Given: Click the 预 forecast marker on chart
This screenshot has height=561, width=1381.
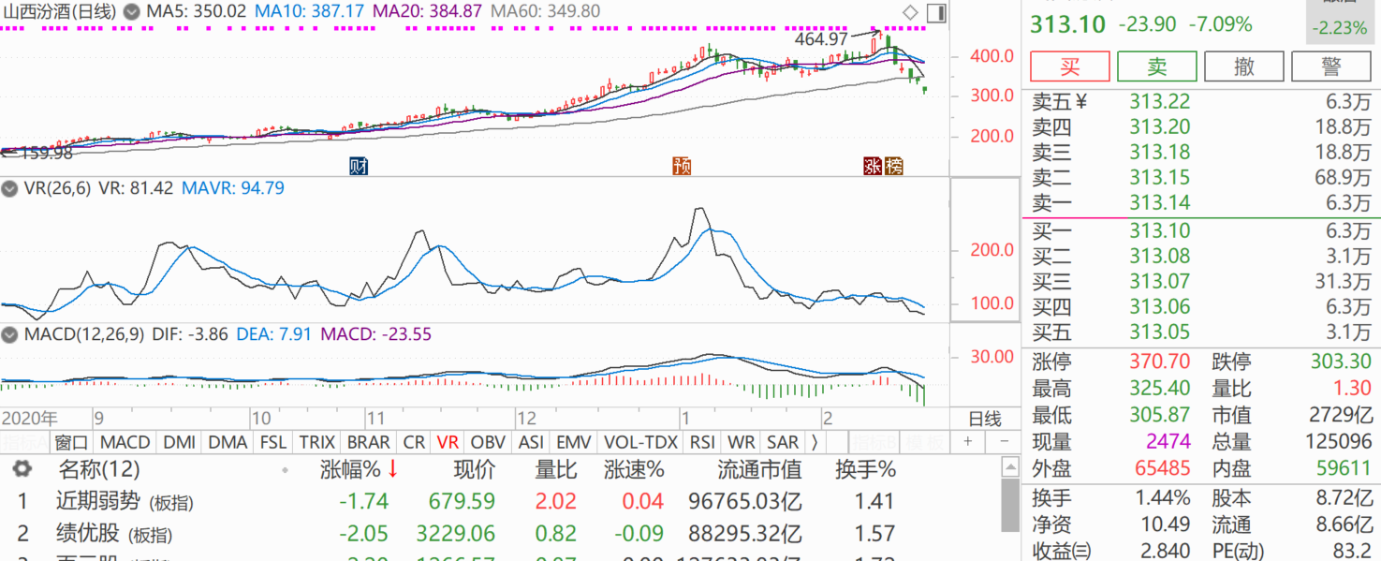Looking at the screenshot, I should (x=682, y=166).
